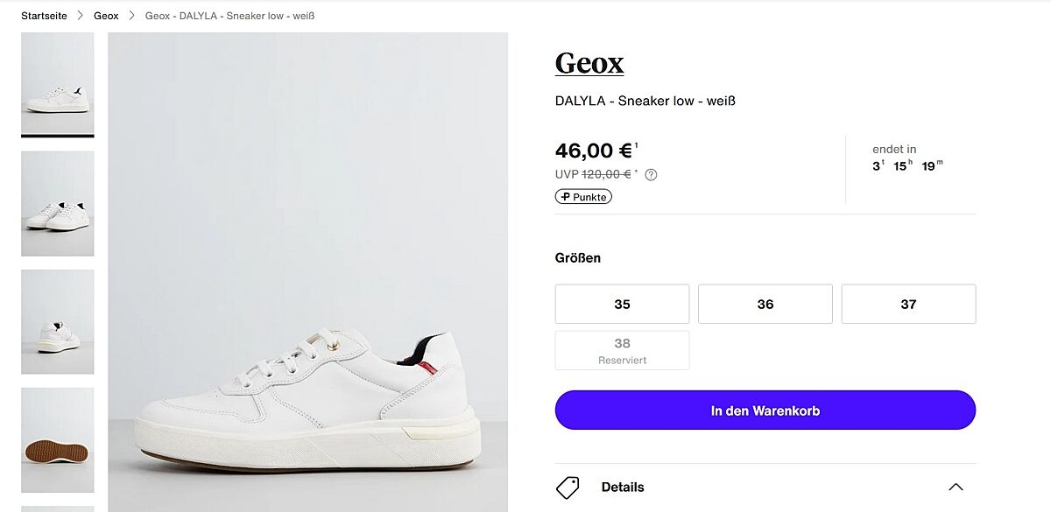Open Geox breadcrumb link
The image size is (1051, 512).
tap(106, 16)
